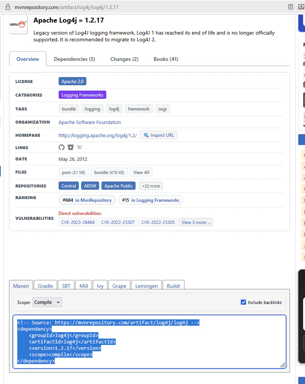The width and height of the screenshot is (305, 384).
Task: Open CVE-2022-23305 vulnerability
Action: tap(158, 222)
